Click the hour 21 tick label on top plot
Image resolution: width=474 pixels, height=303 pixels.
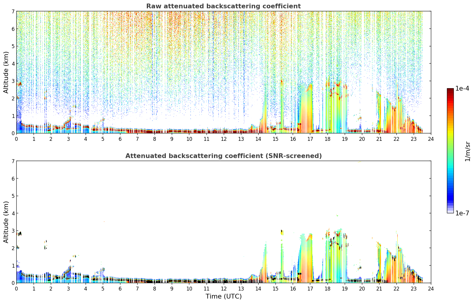379,139
